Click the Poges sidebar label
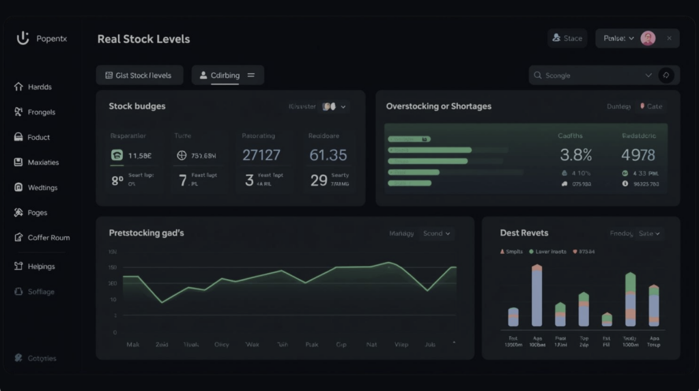Image resolution: width=699 pixels, height=391 pixels. click(x=38, y=213)
